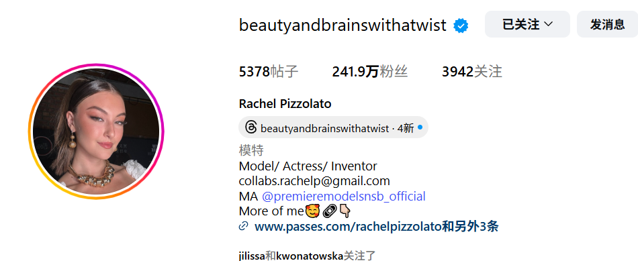Viewport: 638px width, 271px height.
Task: Click the blue verified badge icon
Action: pos(461,25)
